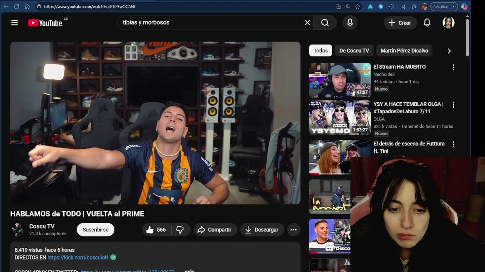Screen dimensions: 485x272
Task: Open the browser profile picture
Action: pos(424,6)
